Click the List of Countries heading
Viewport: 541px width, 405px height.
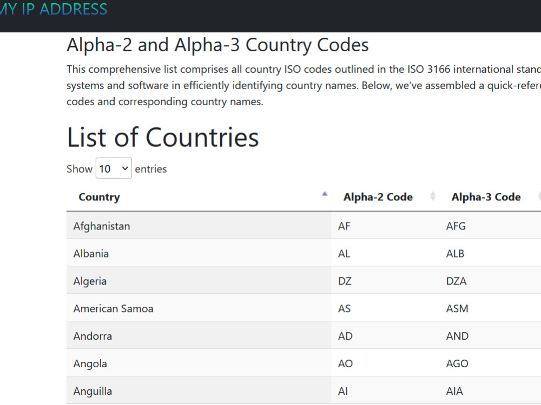[162, 137]
